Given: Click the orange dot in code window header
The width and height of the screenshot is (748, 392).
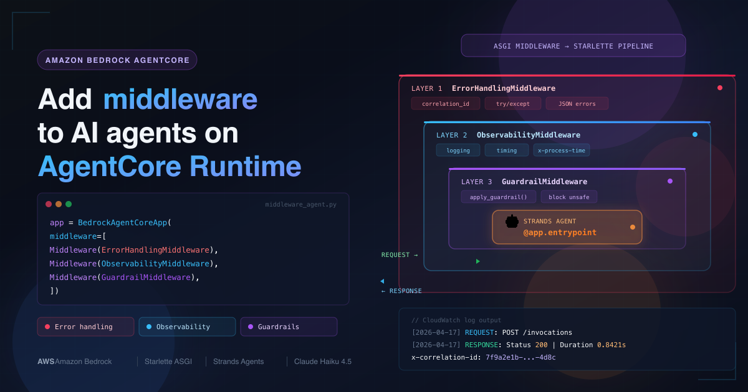Looking at the screenshot, I should click(59, 204).
